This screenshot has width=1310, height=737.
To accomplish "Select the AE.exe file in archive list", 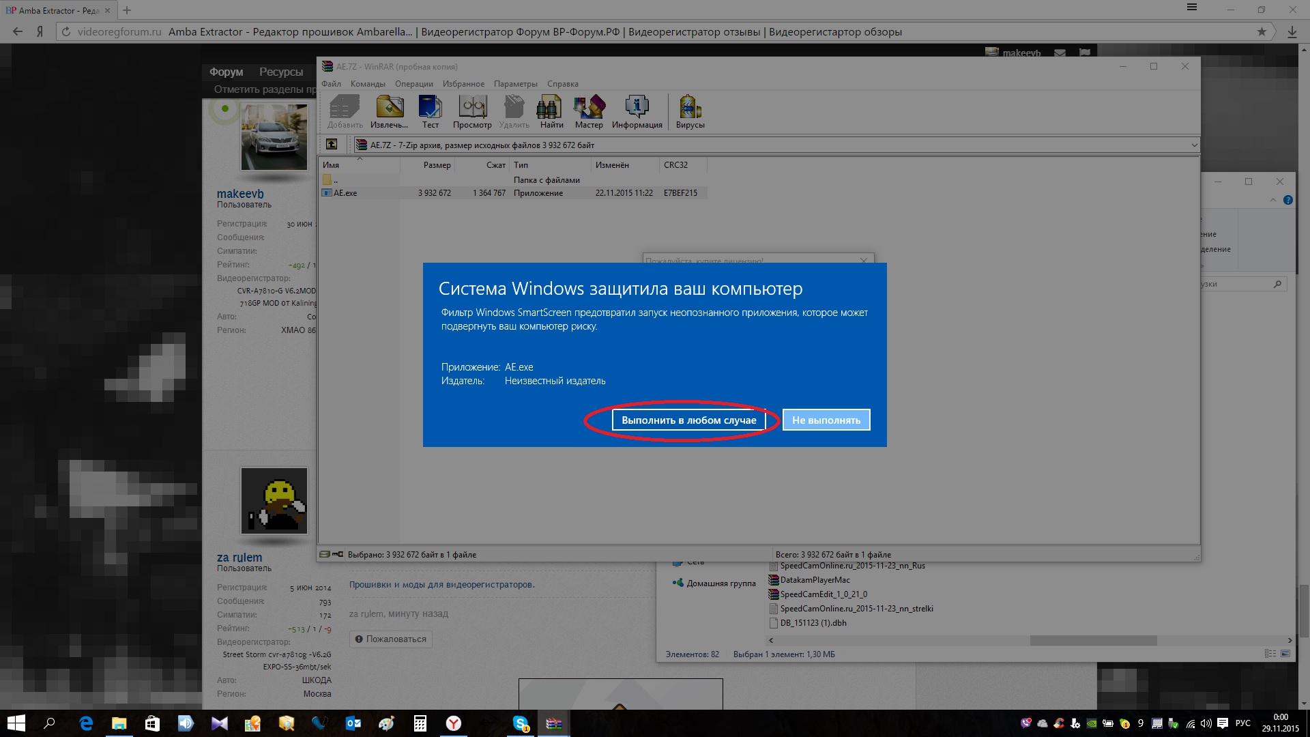I will click(346, 193).
